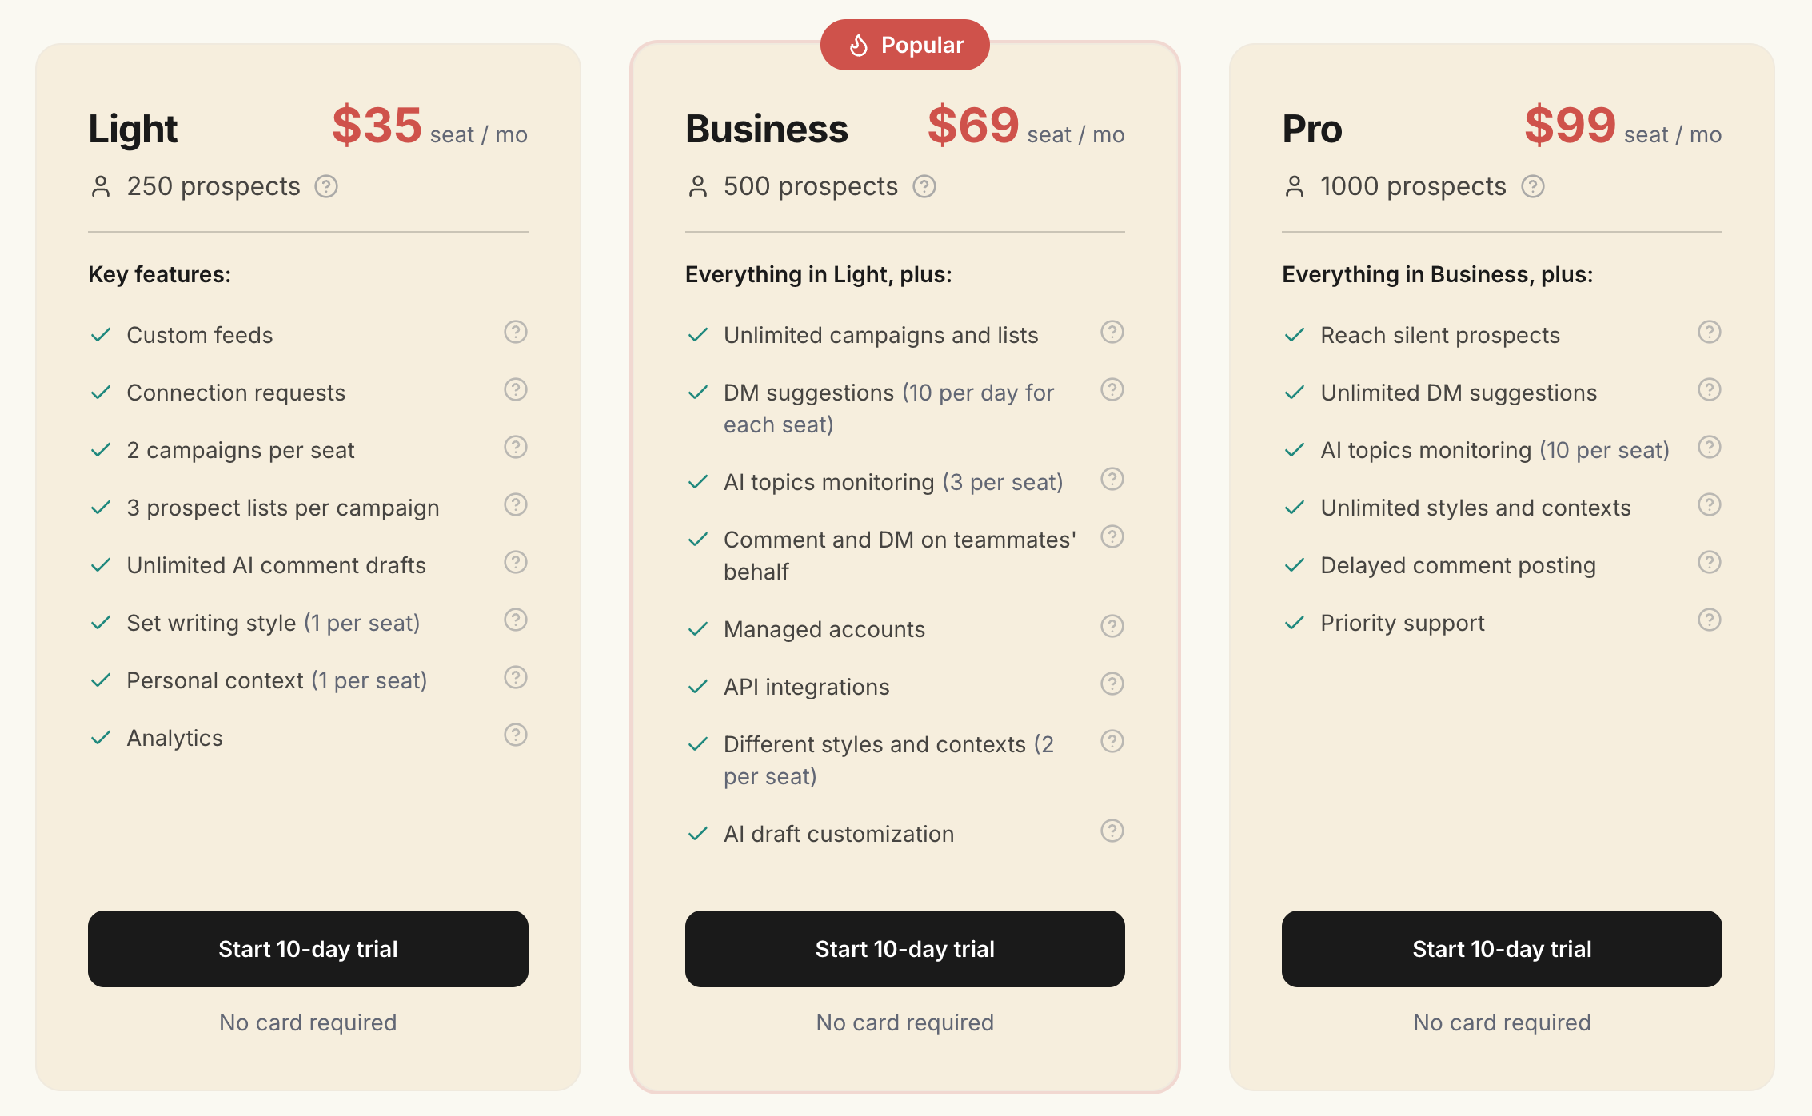Click the help icon beside 500 prospects
The width and height of the screenshot is (1812, 1116).
click(x=924, y=186)
